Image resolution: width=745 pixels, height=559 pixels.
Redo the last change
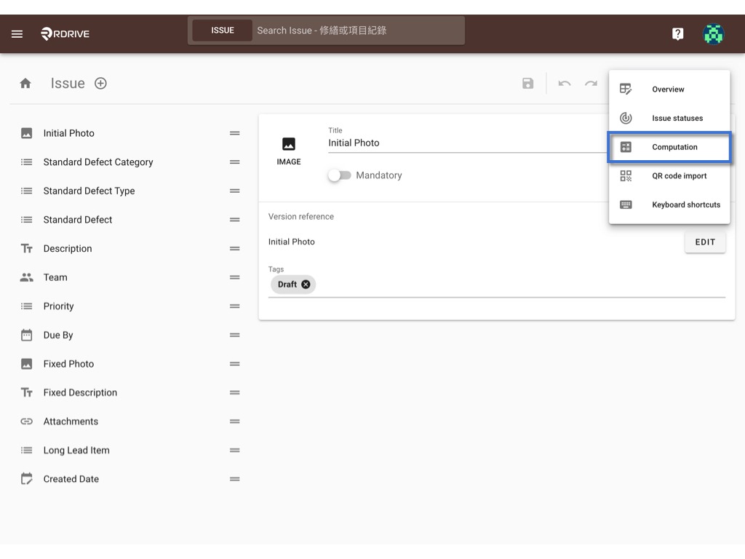coord(591,84)
